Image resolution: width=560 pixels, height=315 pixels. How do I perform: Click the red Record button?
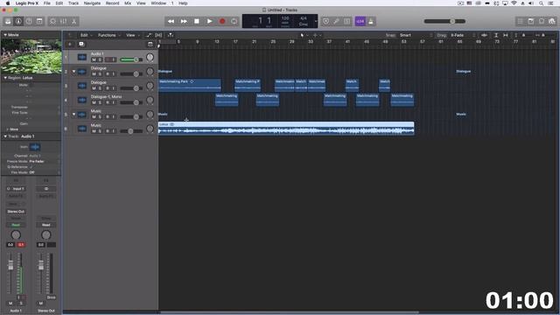(222, 21)
